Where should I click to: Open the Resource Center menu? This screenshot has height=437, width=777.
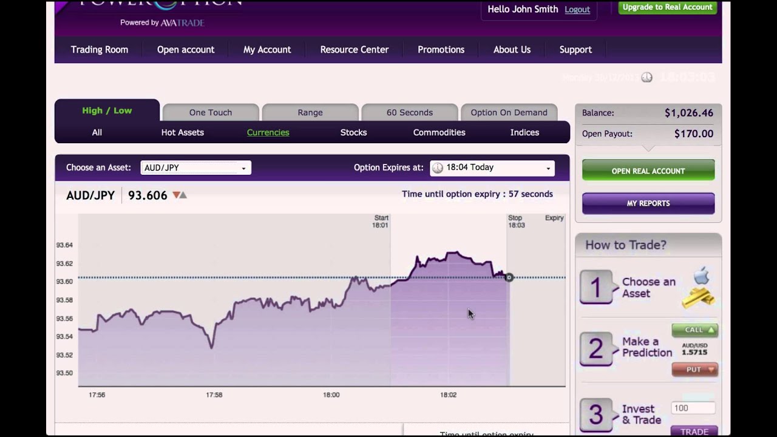tap(355, 50)
